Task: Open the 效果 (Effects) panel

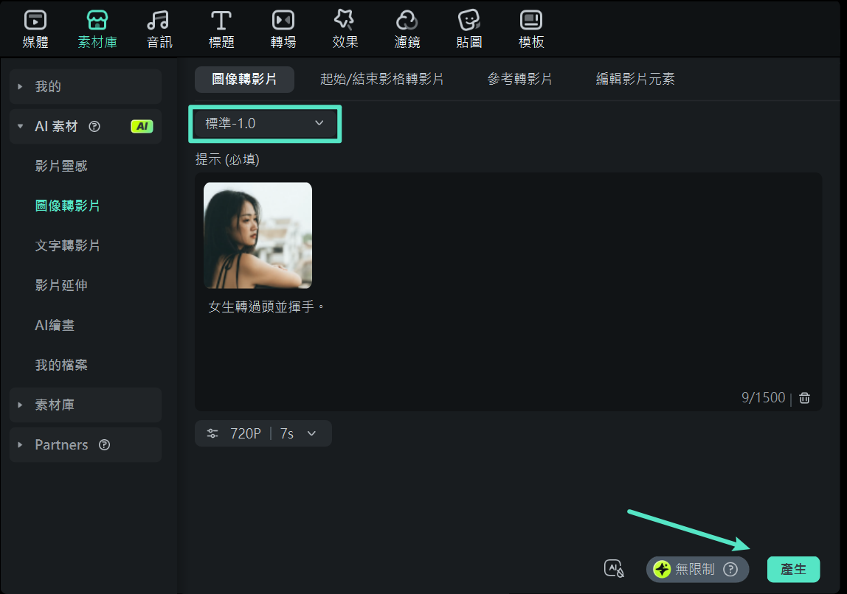Action: click(345, 28)
